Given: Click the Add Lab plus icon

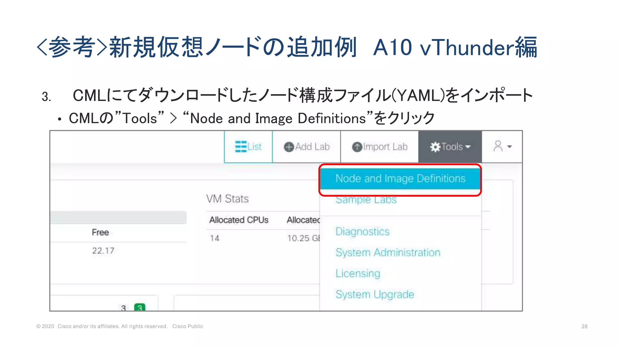Looking at the screenshot, I should tap(289, 147).
